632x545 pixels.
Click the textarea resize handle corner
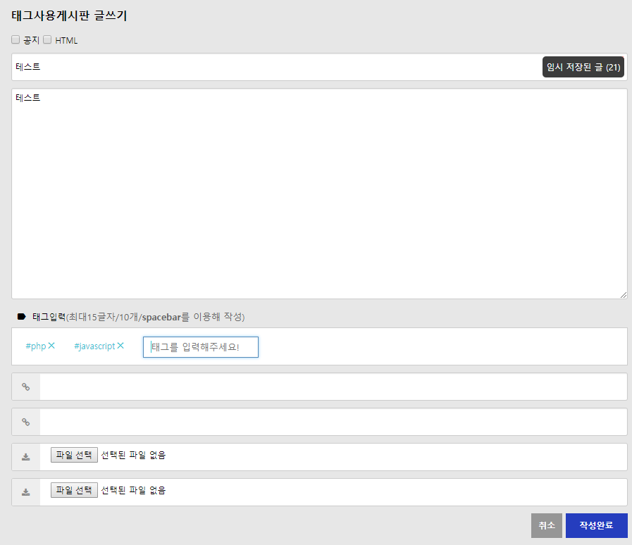(624, 295)
